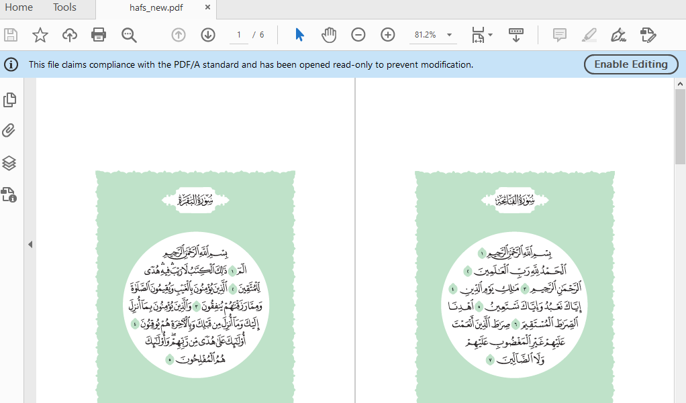Open the edit stamp tool
The image size is (686, 403).
tap(648, 35)
